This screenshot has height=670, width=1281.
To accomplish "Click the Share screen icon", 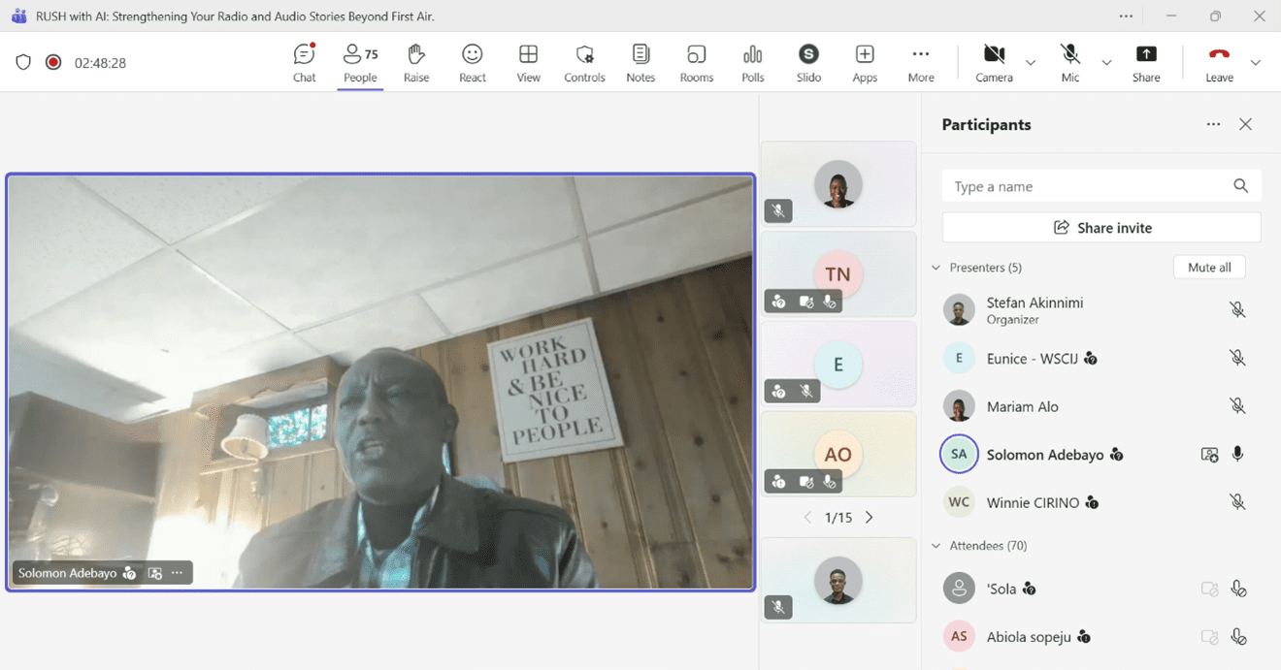I will point(1146,62).
